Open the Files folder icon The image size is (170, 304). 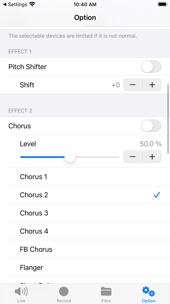(106, 292)
